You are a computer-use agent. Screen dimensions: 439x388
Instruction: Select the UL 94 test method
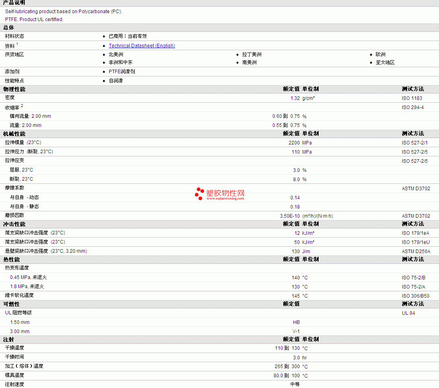408,313
